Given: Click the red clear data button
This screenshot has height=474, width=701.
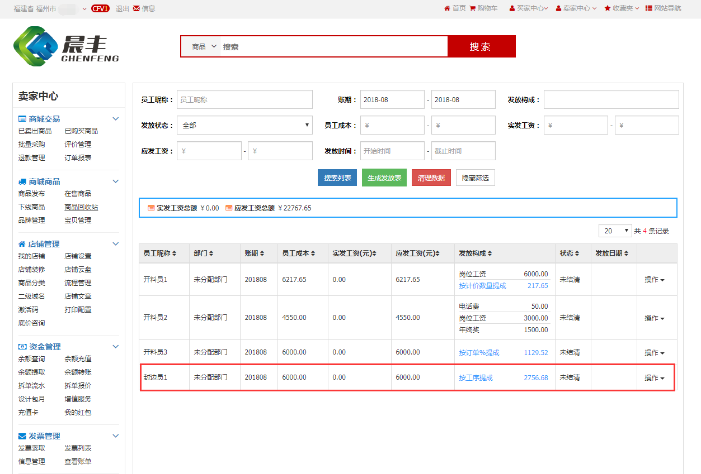Looking at the screenshot, I should (431, 178).
